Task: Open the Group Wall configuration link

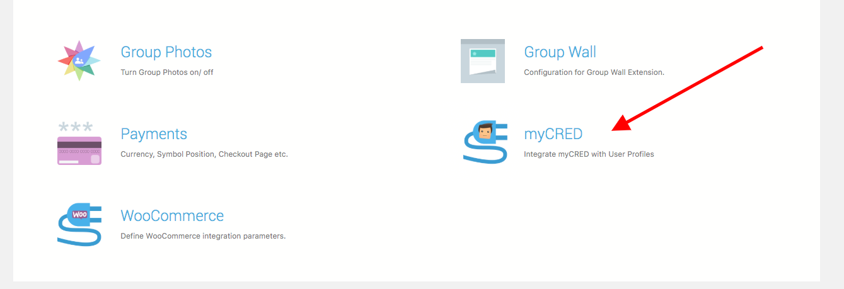Action: (560, 52)
